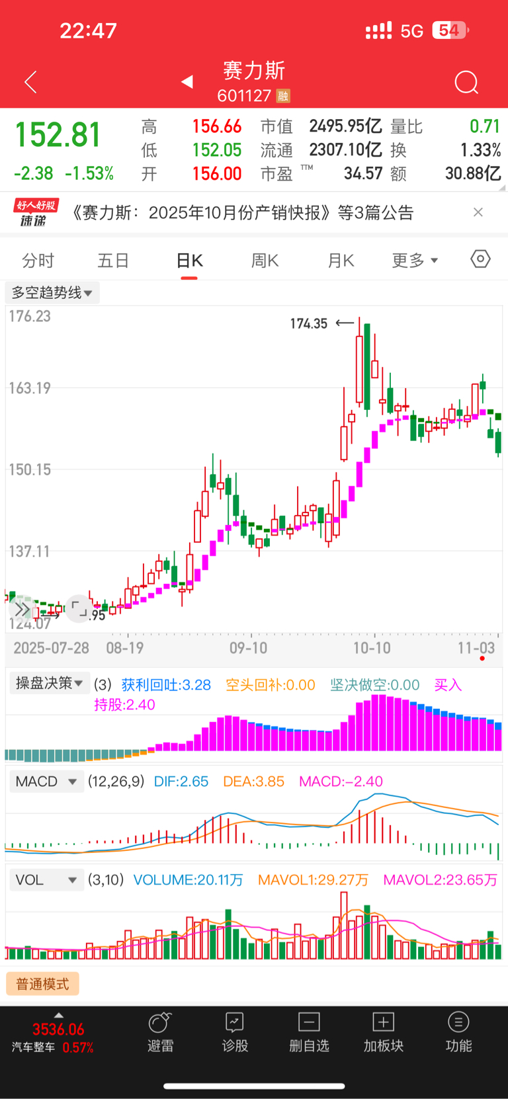
Task: Select the 周K tab
Action: (x=265, y=261)
